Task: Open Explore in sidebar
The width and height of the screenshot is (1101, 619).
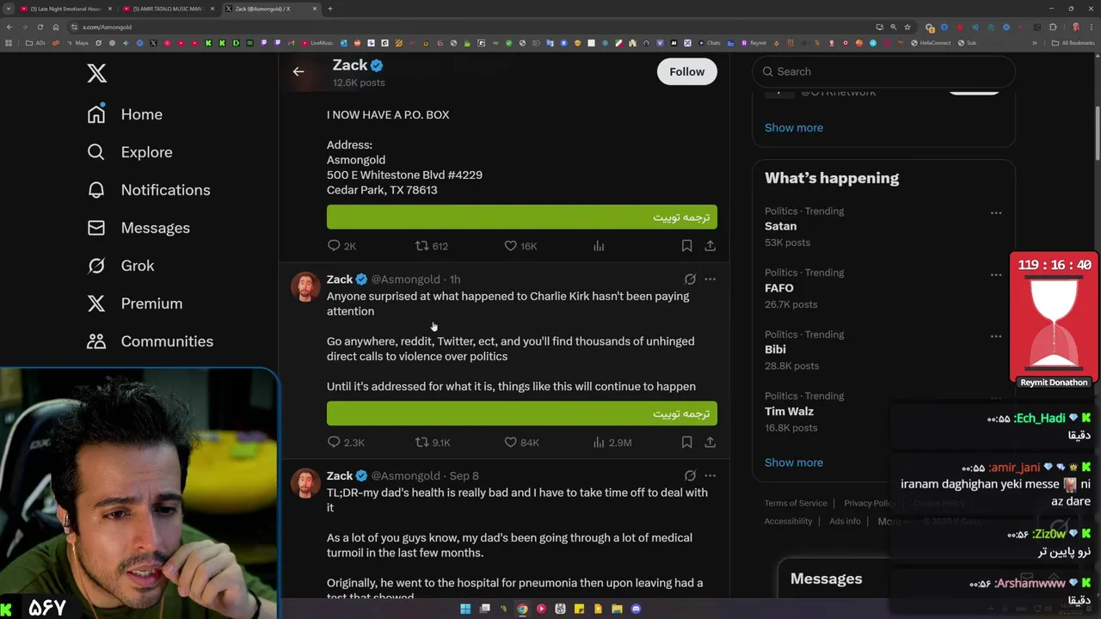Action: [x=130, y=152]
